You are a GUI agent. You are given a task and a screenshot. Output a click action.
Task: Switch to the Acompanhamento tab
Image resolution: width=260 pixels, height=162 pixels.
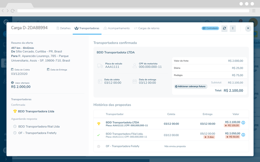click(117, 28)
